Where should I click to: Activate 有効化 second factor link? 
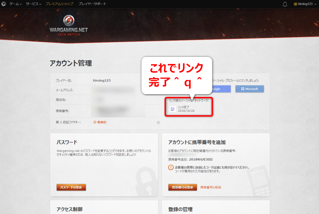[100, 122]
